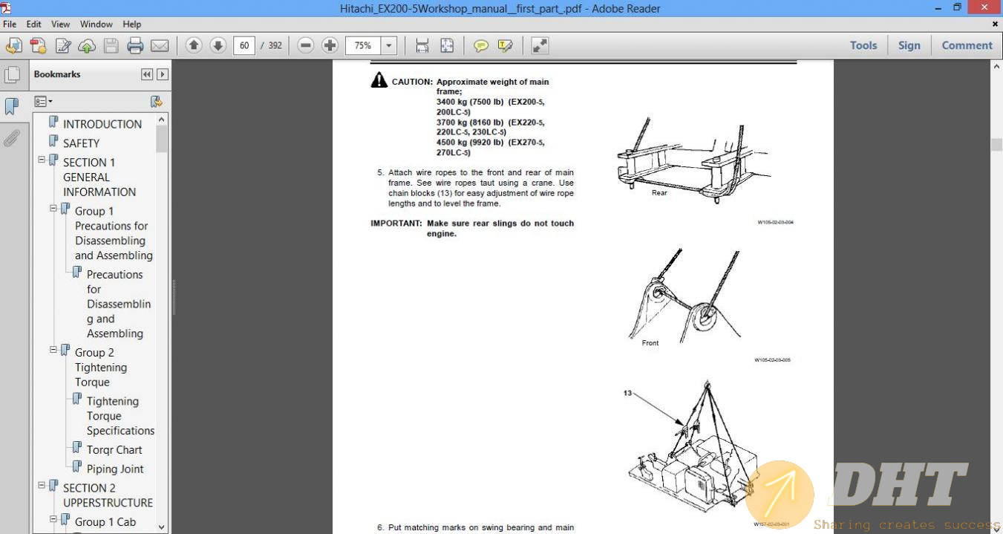Open the Page Thumbnails navigation panel
The height and width of the screenshot is (534, 1003).
tap(12, 75)
